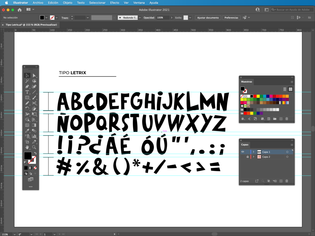Switch Muestras panel to list view
Viewport: 315px width, 236px height.
285,89
